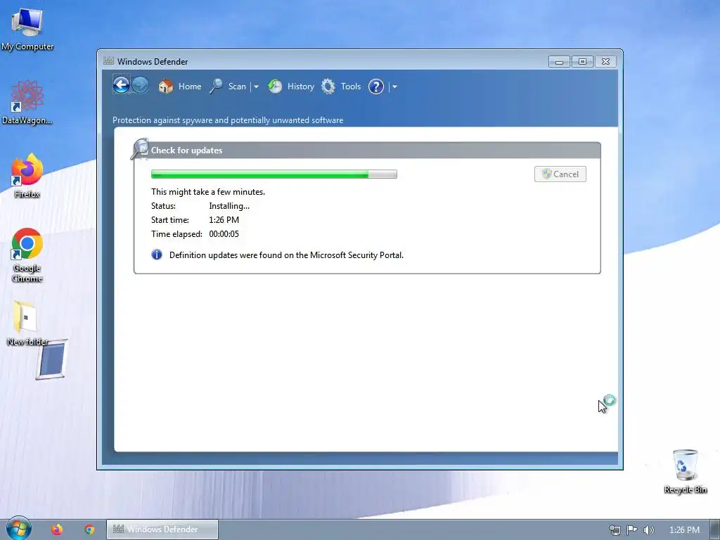Open the Tools toolbar label

(351, 86)
